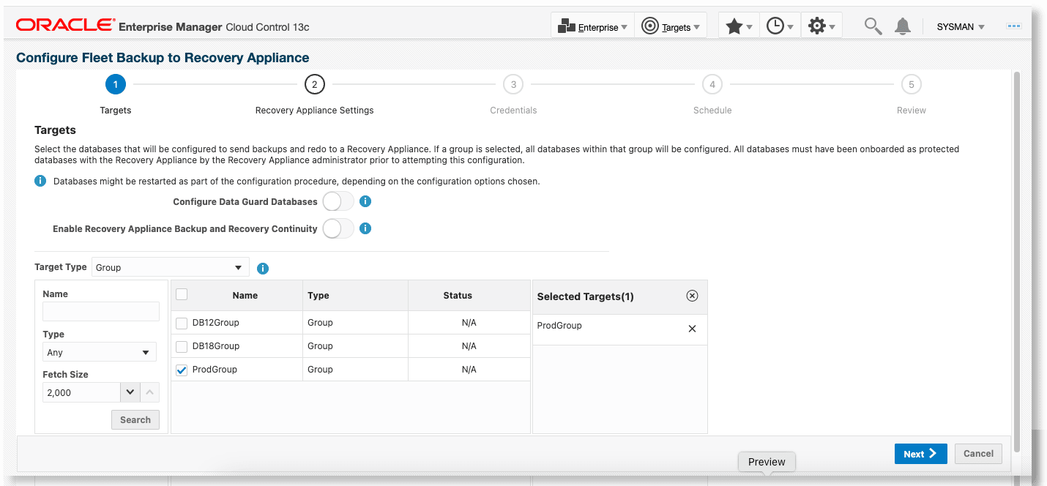Go to the Credentials step

click(x=513, y=84)
